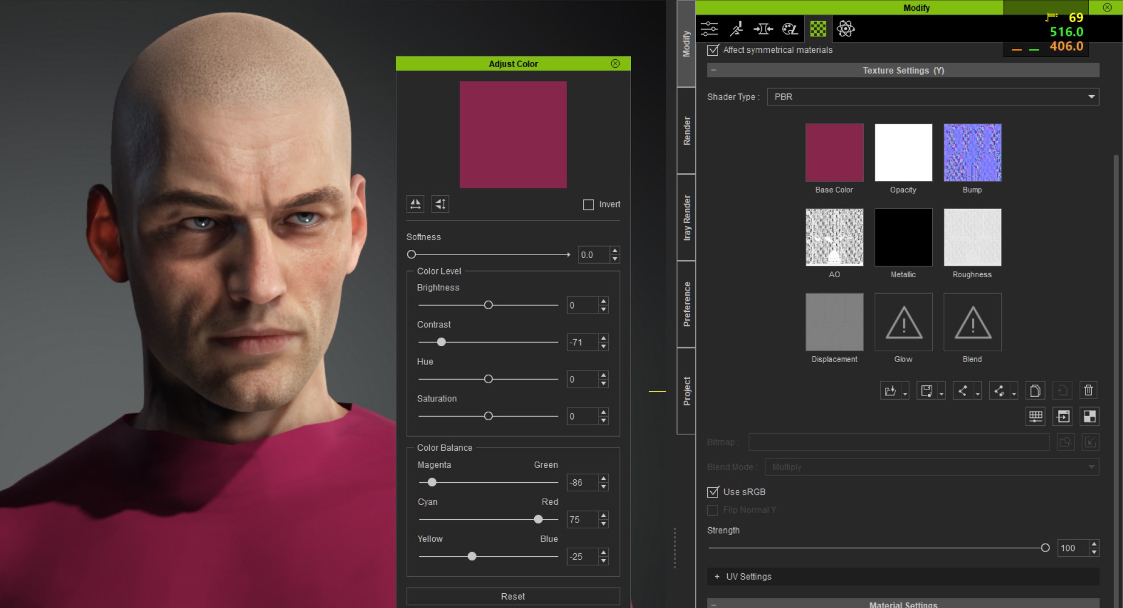Toggle Affect symmetrical materials checkbox
The height and width of the screenshot is (608, 1123).
click(x=713, y=50)
